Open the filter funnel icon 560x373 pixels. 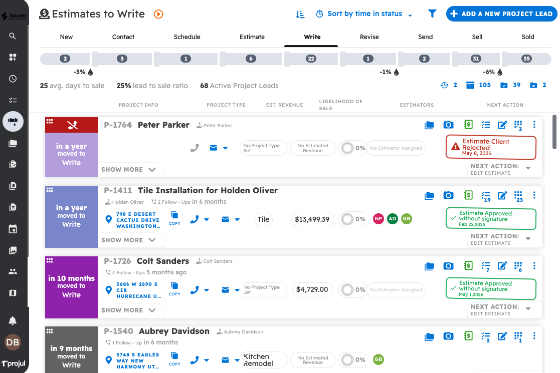(x=432, y=14)
